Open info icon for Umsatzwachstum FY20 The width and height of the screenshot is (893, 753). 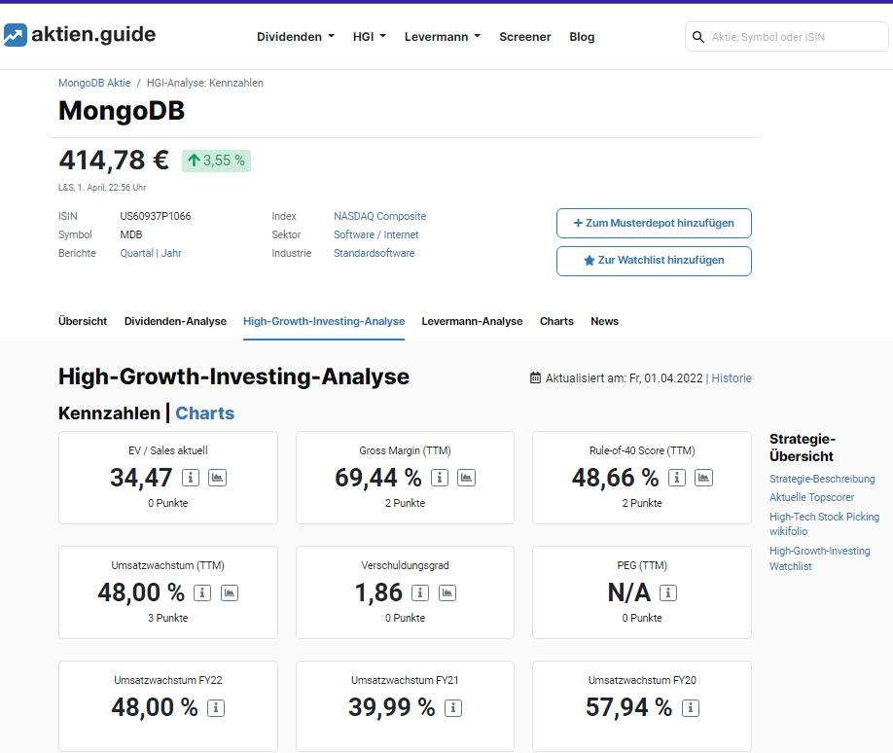(691, 708)
